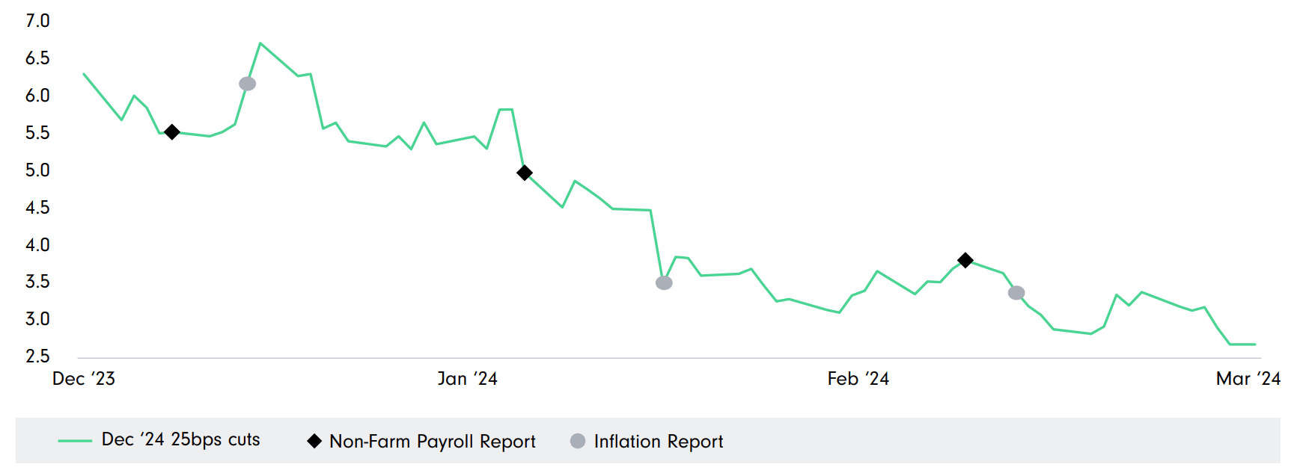Select the January Inflation Report circle marker
1297x470 pixels.
(664, 283)
